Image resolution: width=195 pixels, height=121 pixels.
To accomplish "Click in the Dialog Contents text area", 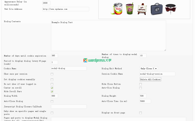I will coord(108,35).
